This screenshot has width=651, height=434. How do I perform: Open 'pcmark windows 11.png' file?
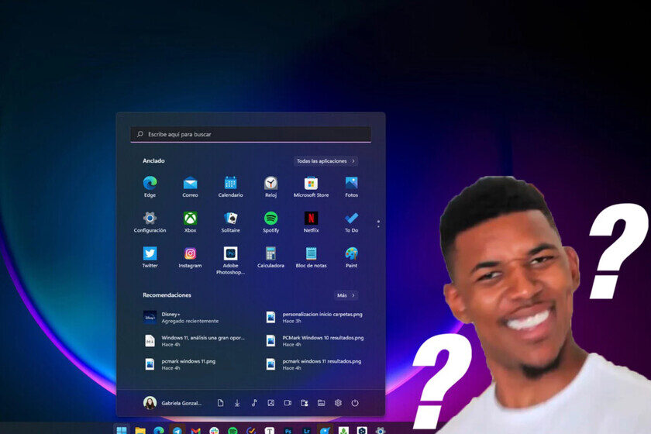[x=181, y=364]
